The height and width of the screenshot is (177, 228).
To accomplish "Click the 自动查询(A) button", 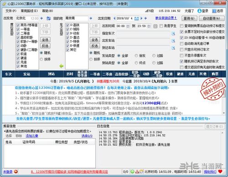I will tap(212, 18).
